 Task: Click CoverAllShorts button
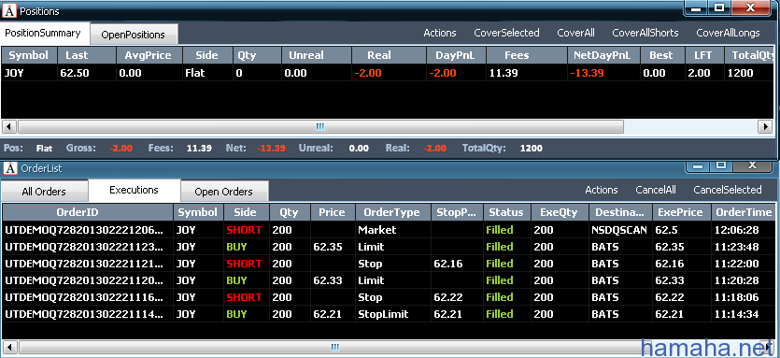(645, 33)
